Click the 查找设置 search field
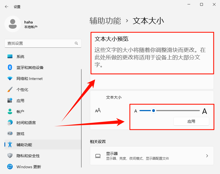This screenshot has height=174, width=220. pos(43,43)
